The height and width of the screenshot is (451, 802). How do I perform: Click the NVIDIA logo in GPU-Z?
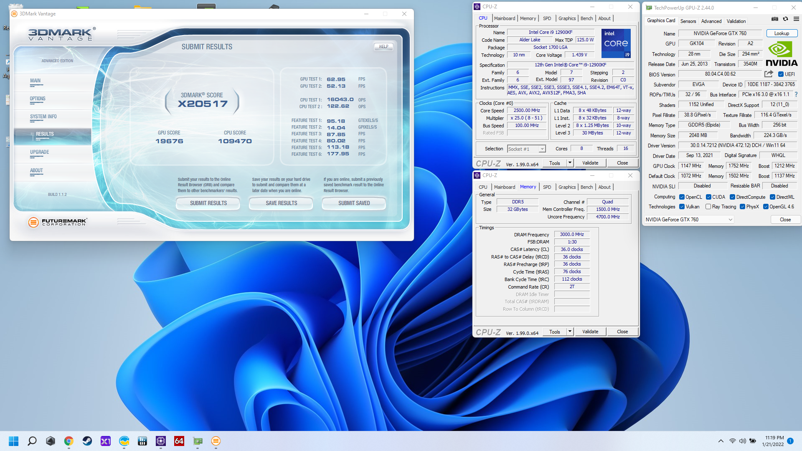point(782,54)
